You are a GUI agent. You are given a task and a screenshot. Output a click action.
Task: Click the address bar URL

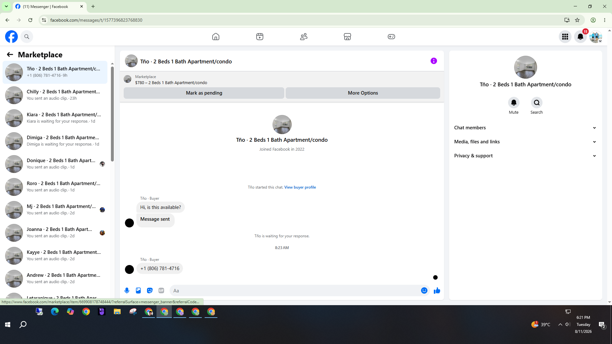(x=96, y=20)
